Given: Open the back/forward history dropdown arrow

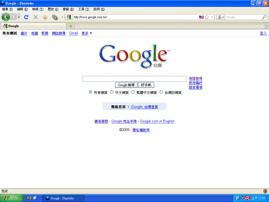Looking at the screenshot, I should pos(19,17).
